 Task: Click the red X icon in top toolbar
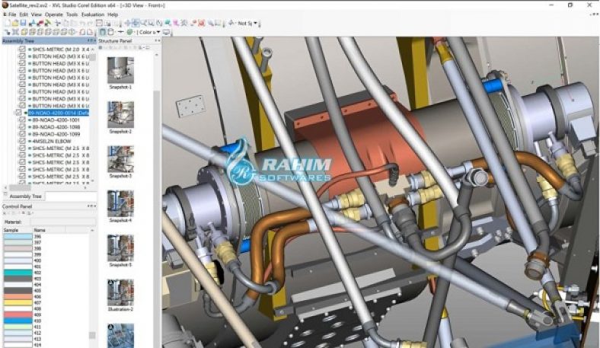[201, 24]
